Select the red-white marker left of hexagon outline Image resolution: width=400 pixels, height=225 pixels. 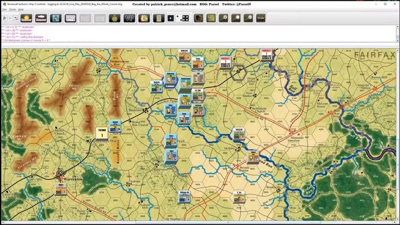pyautogui.click(x=226, y=63)
